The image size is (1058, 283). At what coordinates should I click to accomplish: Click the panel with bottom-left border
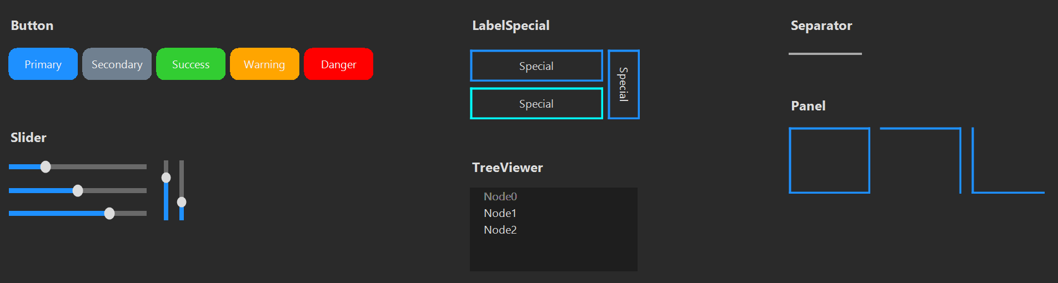[1008, 160]
